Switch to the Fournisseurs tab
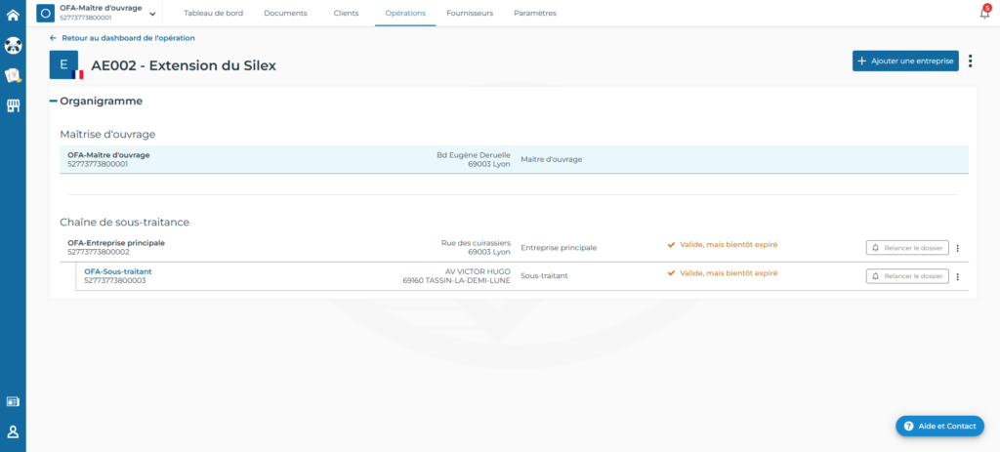 [x=469, y=13]
